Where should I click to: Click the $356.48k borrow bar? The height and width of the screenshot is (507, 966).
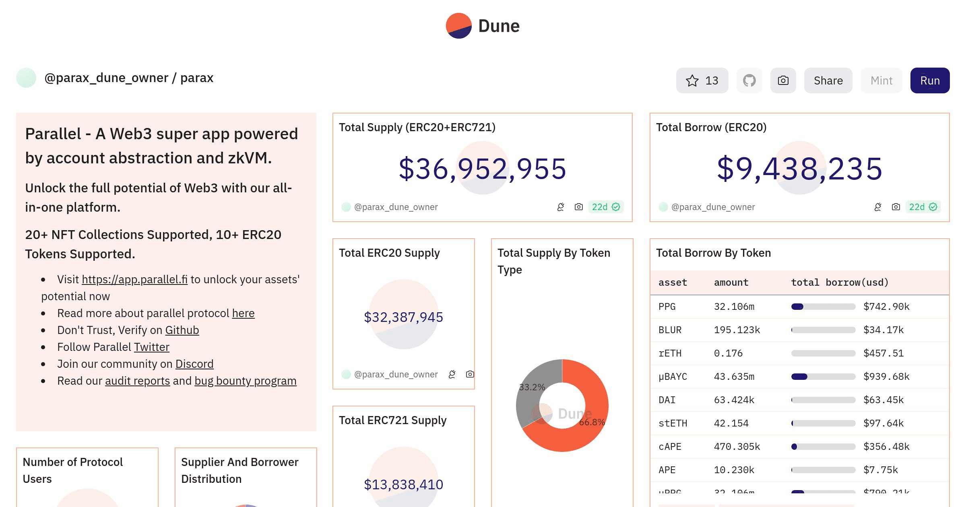click(x=823, y=447)
